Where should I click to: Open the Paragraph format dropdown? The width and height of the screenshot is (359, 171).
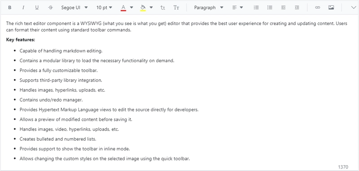(x=209, y=8)
